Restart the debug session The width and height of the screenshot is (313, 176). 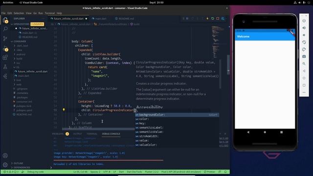point(213,19)
